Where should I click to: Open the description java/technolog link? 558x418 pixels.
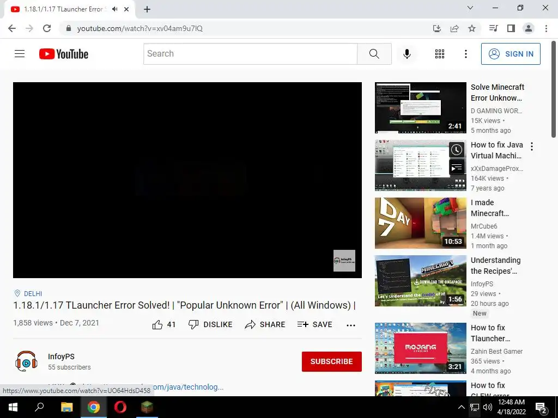coord(188,387)
